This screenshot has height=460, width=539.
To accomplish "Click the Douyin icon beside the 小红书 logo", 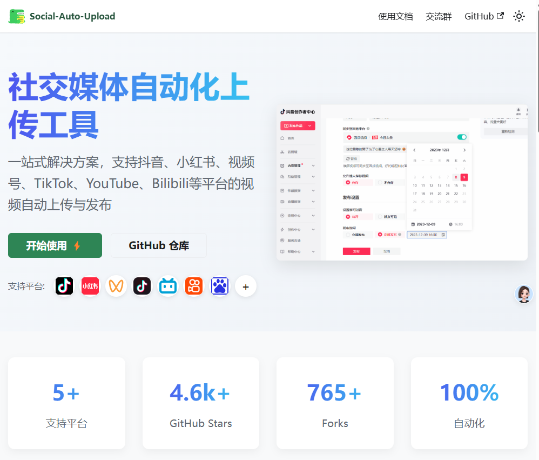I will [64, 286].
